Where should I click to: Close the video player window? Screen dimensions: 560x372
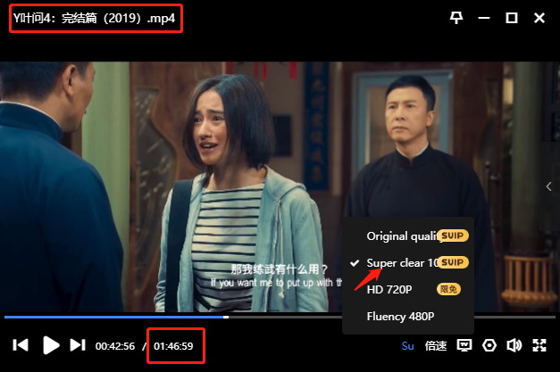pos(539,18)
